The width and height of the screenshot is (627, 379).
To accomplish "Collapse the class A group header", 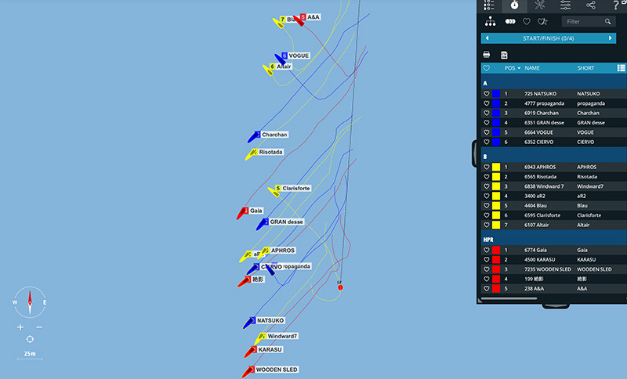I will point(554,83).
